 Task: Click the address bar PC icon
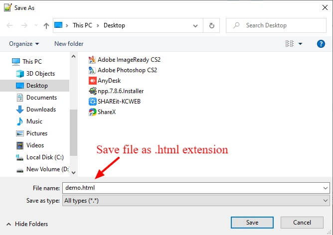tap(58, 25)
